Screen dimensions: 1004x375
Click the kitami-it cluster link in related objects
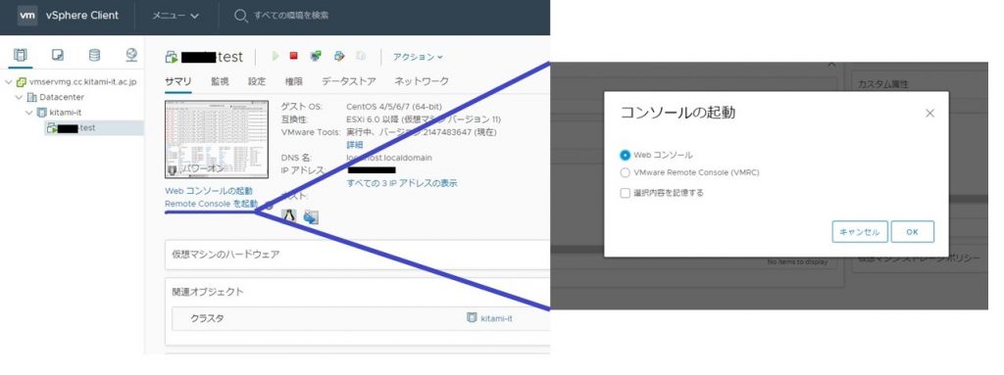click(x=497, y=318)
